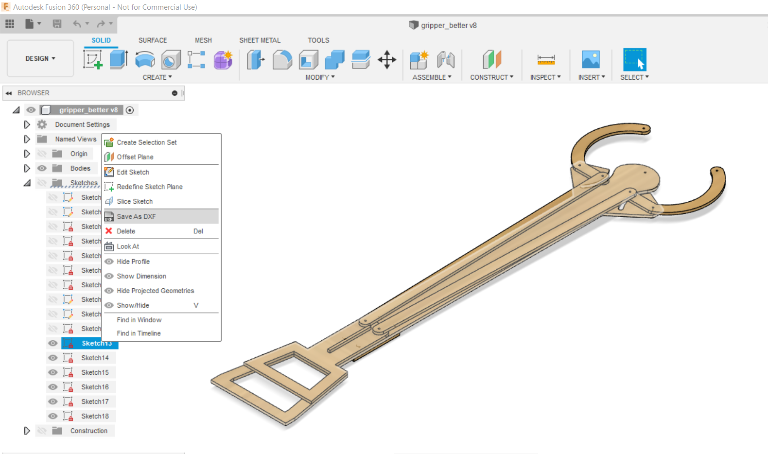Select the Create Form tool

pyautogui.click(x=223, y=60)
